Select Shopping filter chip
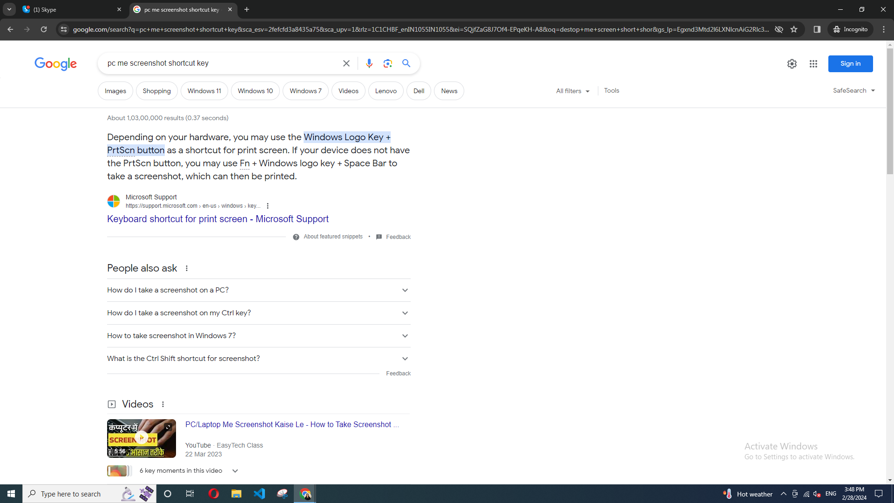 tap(156, 91)
